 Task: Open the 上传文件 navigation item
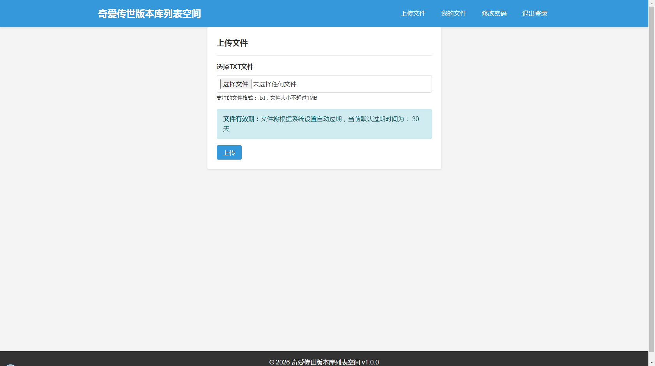point(413,14)
